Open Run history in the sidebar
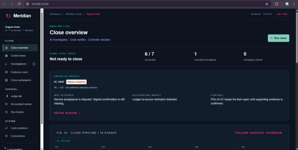This screenshot has width=298, height=150. coord(20,112)
